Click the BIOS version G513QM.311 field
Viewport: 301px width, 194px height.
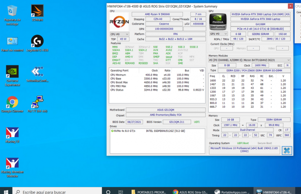pos(176,122)
